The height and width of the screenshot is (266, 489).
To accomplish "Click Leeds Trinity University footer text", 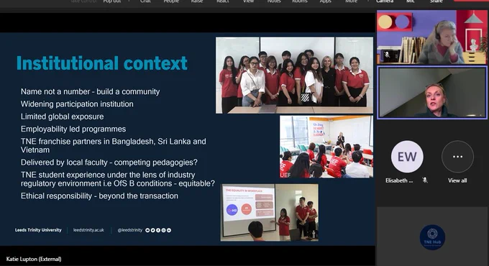I will pos(38,230).
